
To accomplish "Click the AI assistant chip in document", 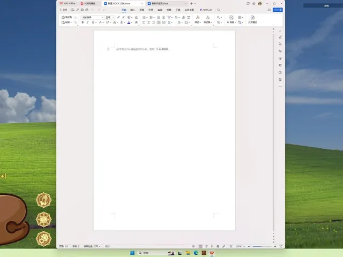I will [x=162, y=49].
